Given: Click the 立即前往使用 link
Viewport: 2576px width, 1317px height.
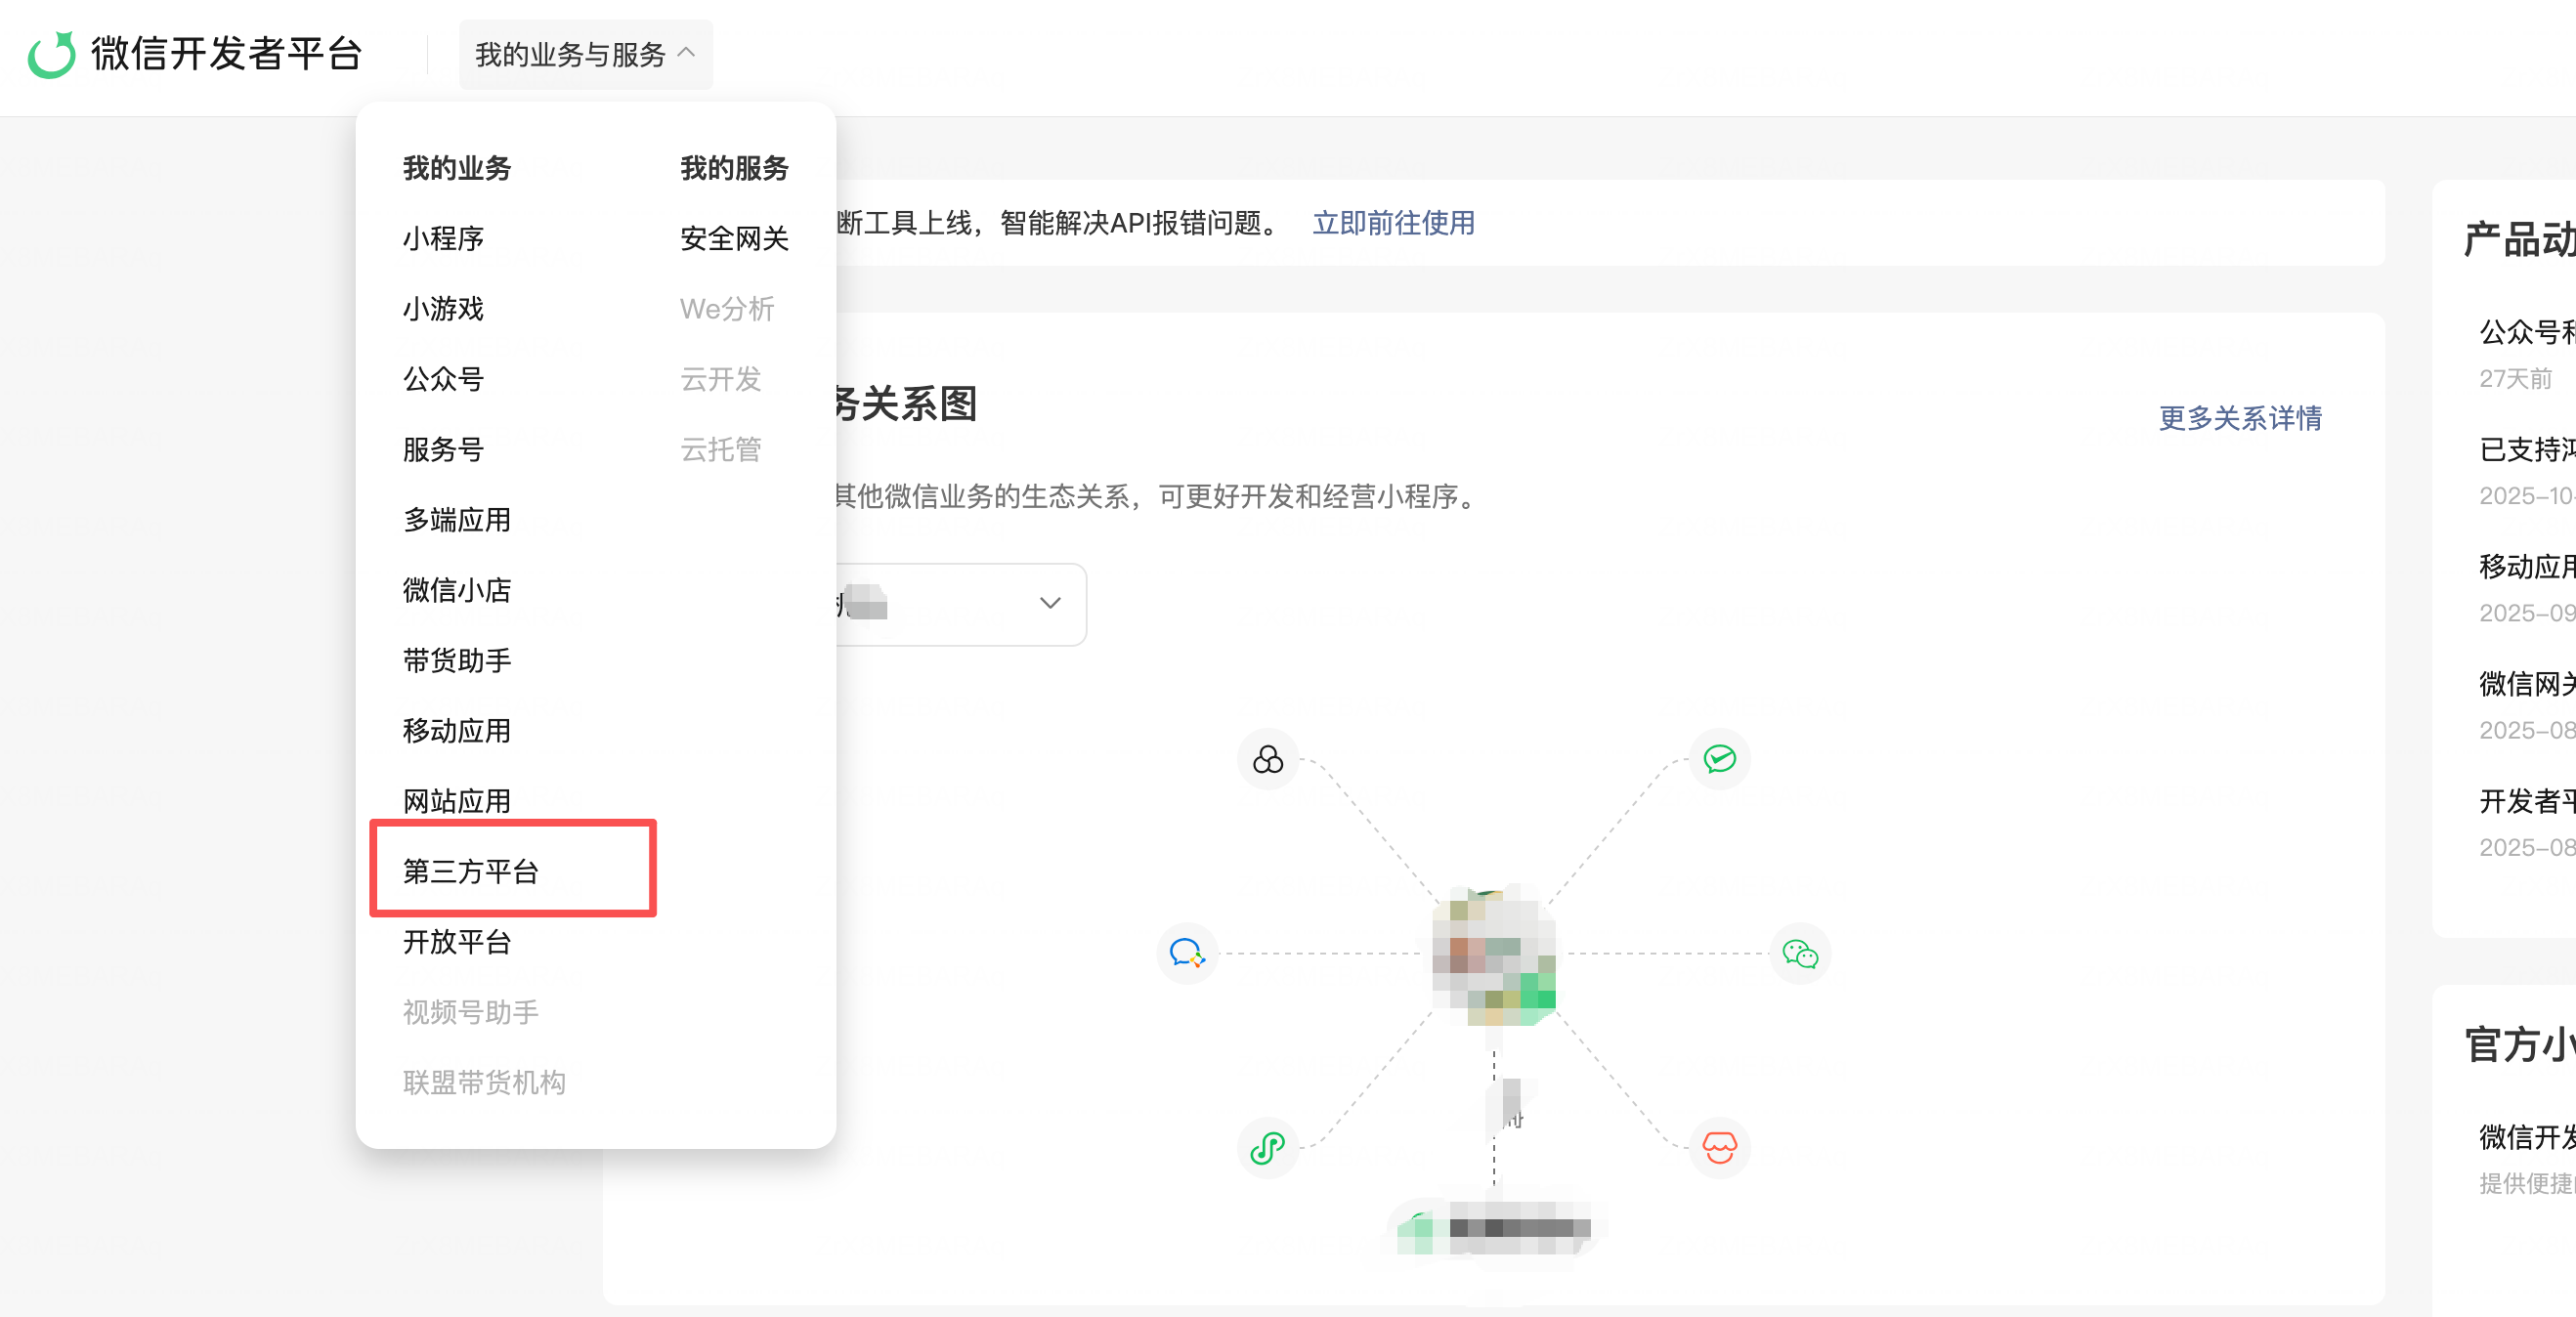Looking at the screenshot, I should tap(1393, 222).
